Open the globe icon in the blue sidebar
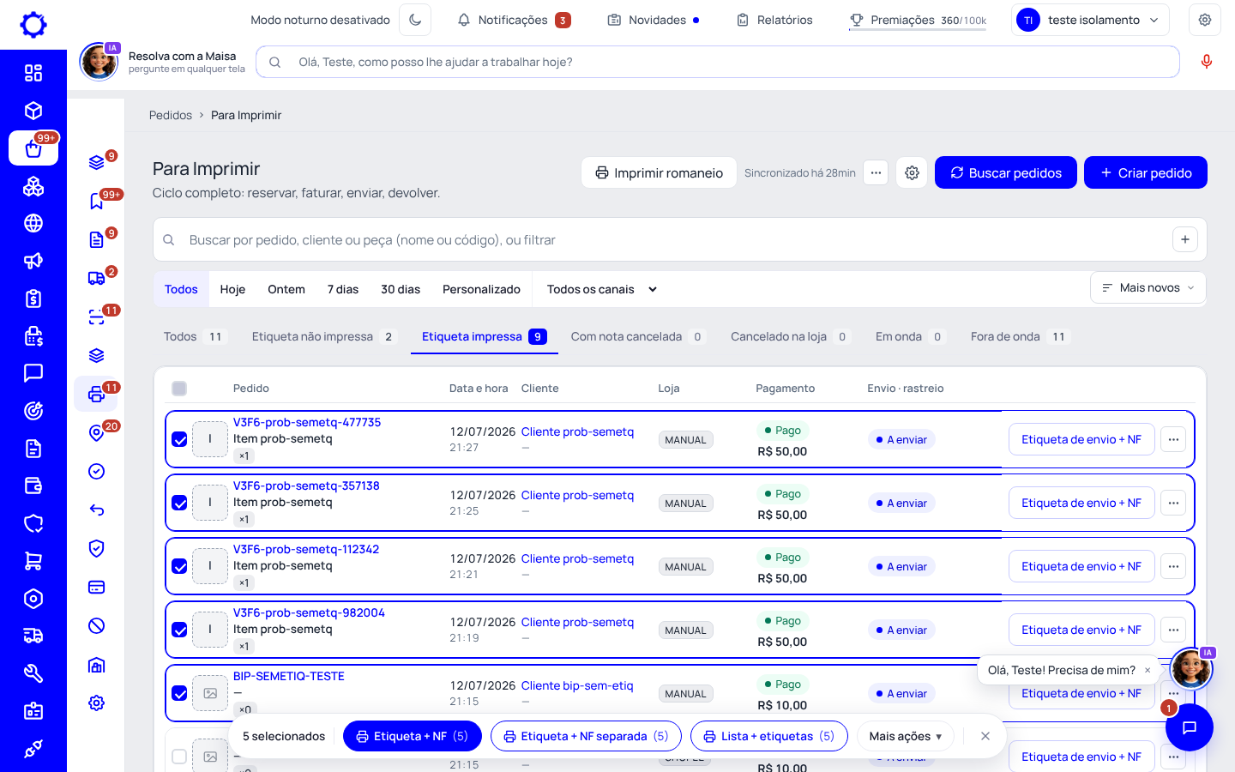 (33, 223)
